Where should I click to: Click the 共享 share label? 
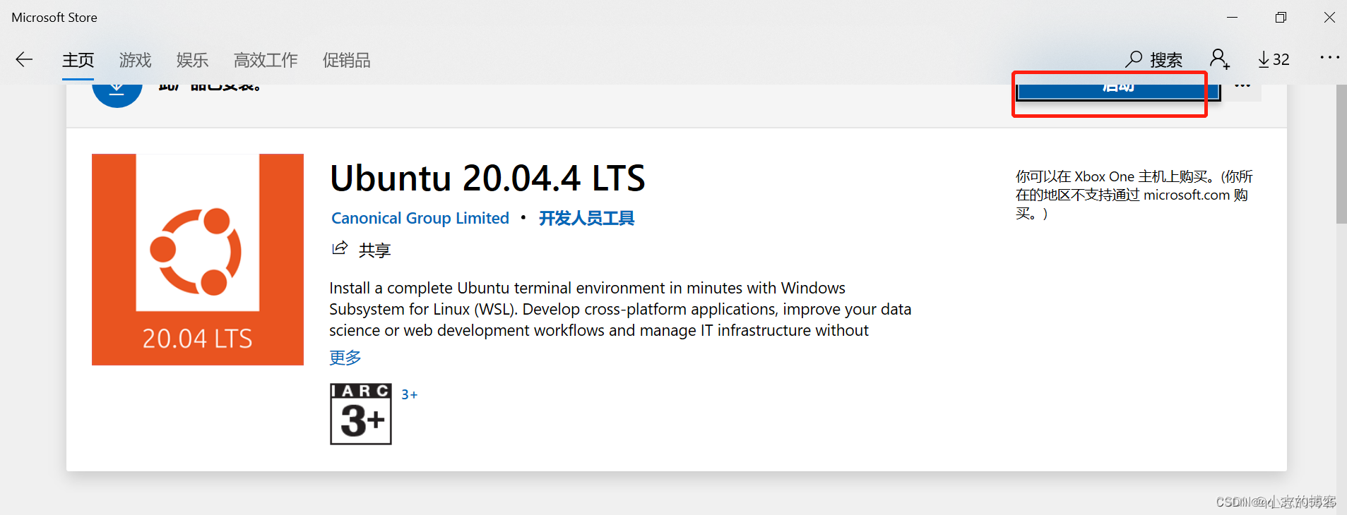point(374,250)
